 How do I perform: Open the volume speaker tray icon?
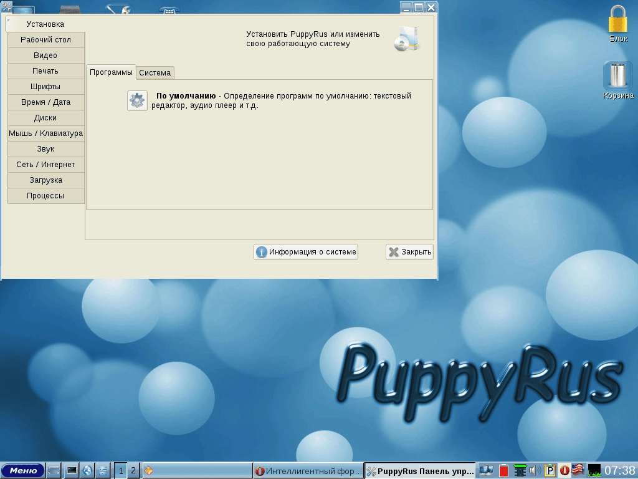click(x=535, y=470)
